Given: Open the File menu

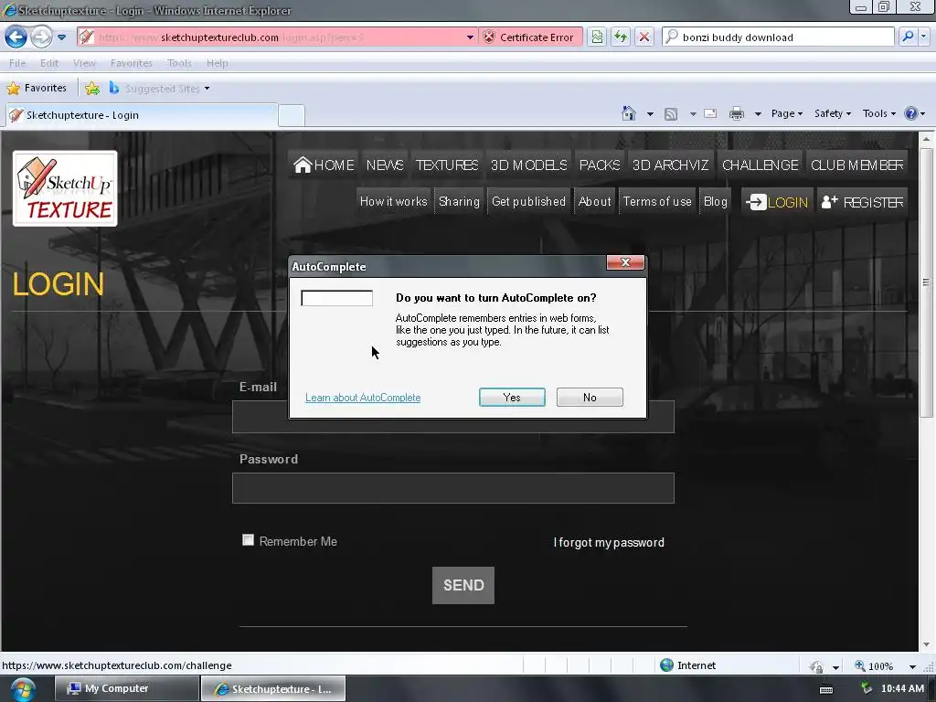Looking at the screenshot, I should coord(17,63).
